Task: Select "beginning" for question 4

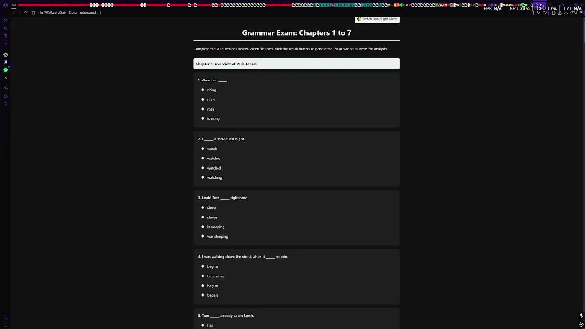Action: (x=202, y=276)
